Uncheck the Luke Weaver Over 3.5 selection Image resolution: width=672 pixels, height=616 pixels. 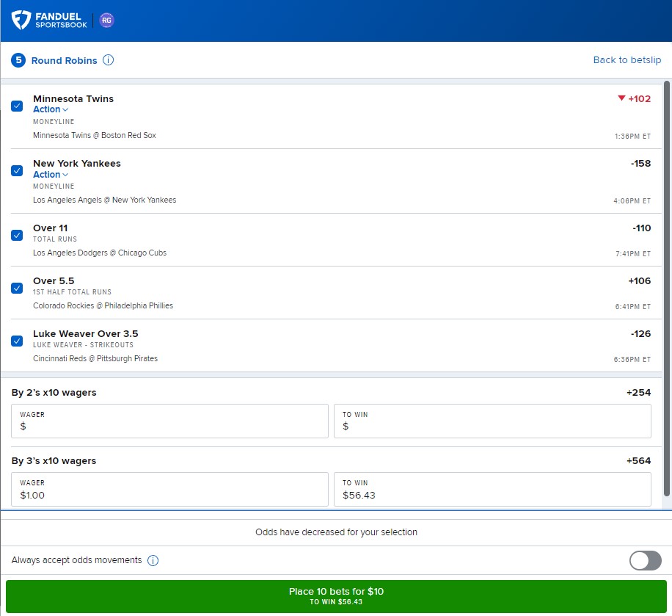[x=17, y=341]
